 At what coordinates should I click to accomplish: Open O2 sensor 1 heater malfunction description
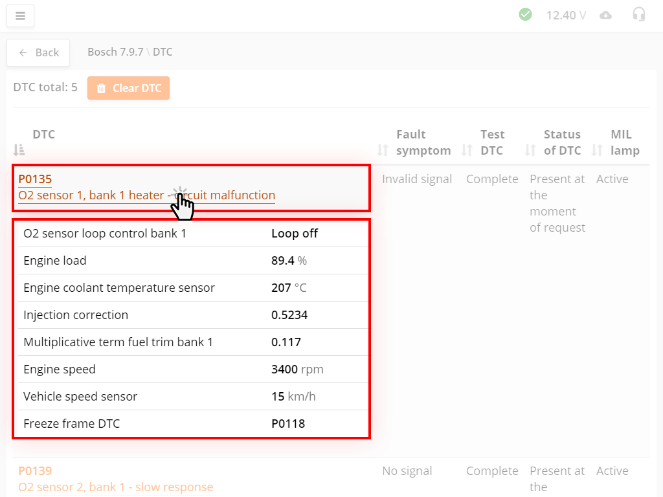pos(146,195)
